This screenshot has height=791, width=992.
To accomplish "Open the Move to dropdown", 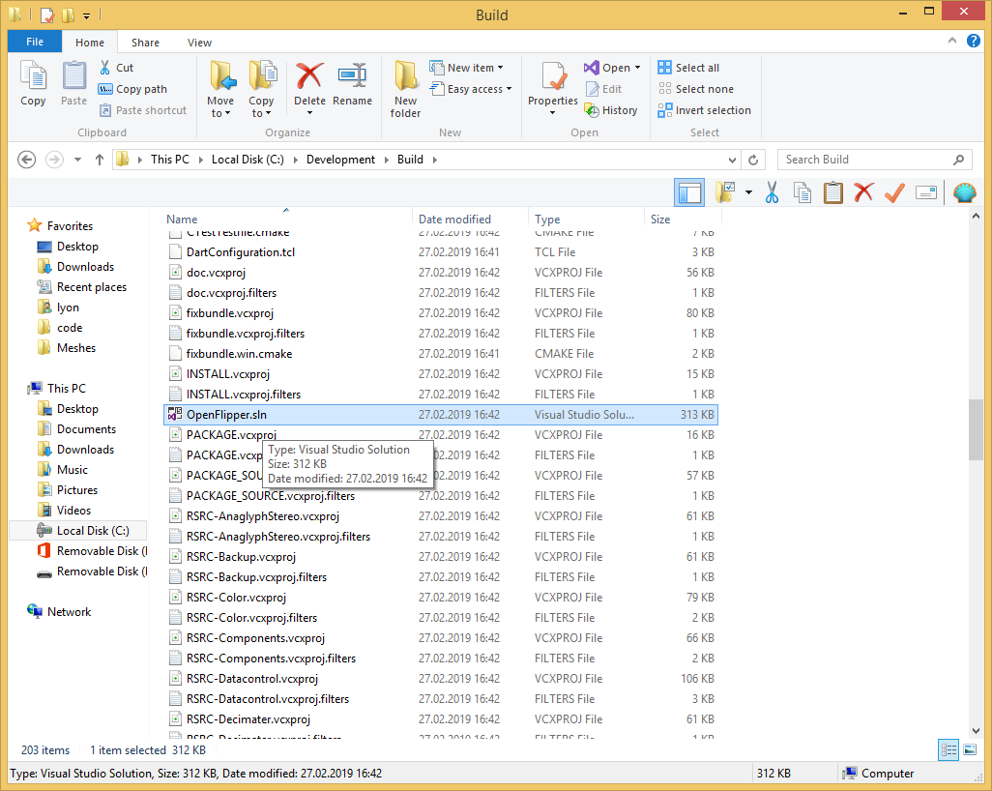I will pos(221,85).
